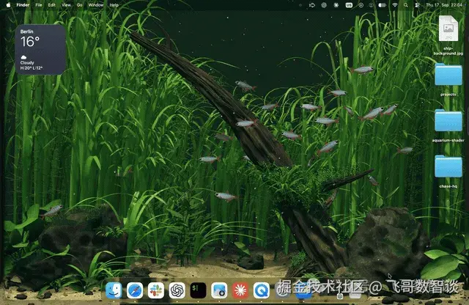The width and height of the screenshot is (469, 305).
Task: Launch Safari from the Dock
Action: pos(135,290)
